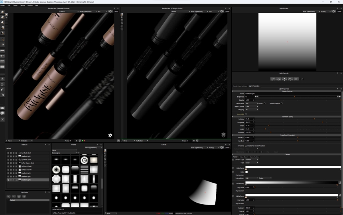Click fifth Light Controls target button

coord(296,79)
